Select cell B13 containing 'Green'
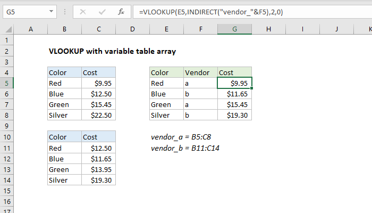This screenshot has height=213, width=372. (x=64, y=169)
